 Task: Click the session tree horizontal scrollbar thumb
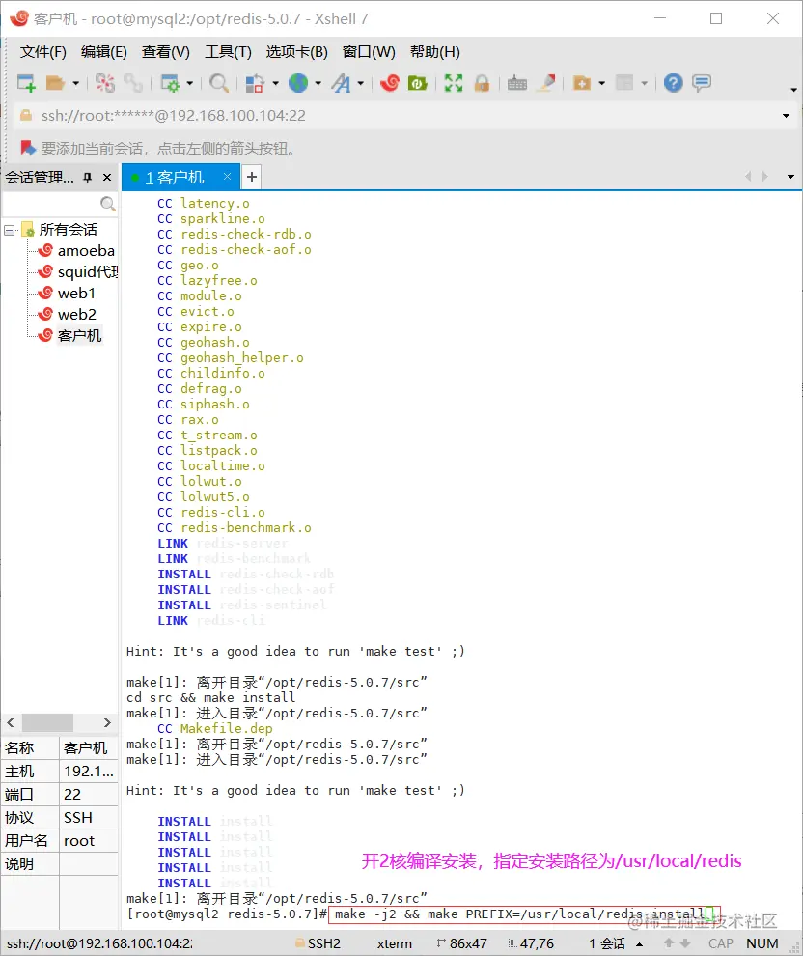pos(47,722)
